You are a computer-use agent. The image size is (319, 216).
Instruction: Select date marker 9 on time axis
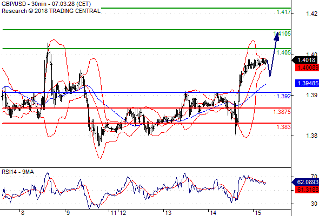pyautogui.click(x=68, y=213)
